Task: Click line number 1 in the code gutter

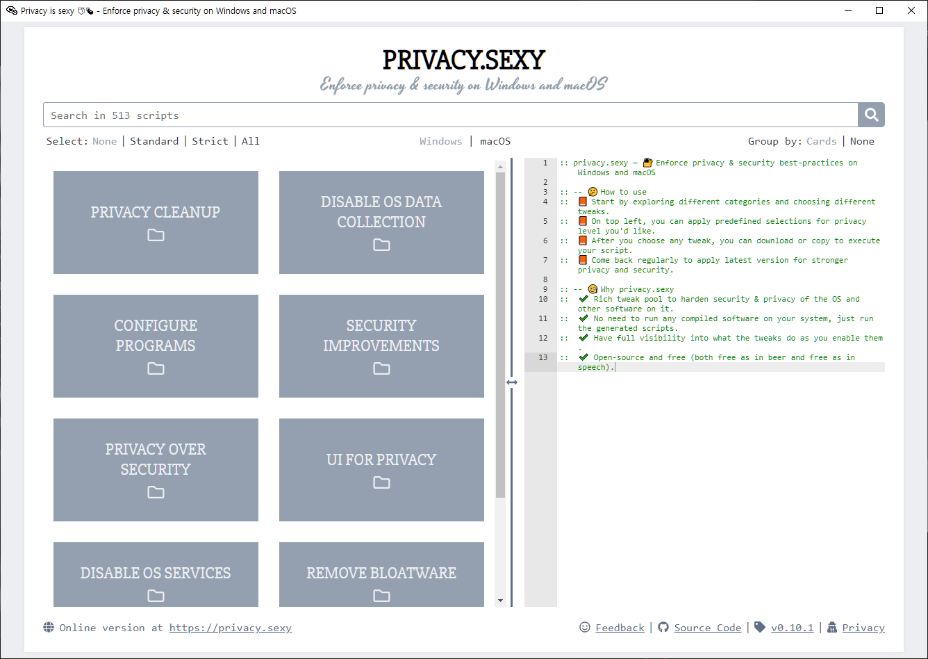Action: (x=545, y=163)
